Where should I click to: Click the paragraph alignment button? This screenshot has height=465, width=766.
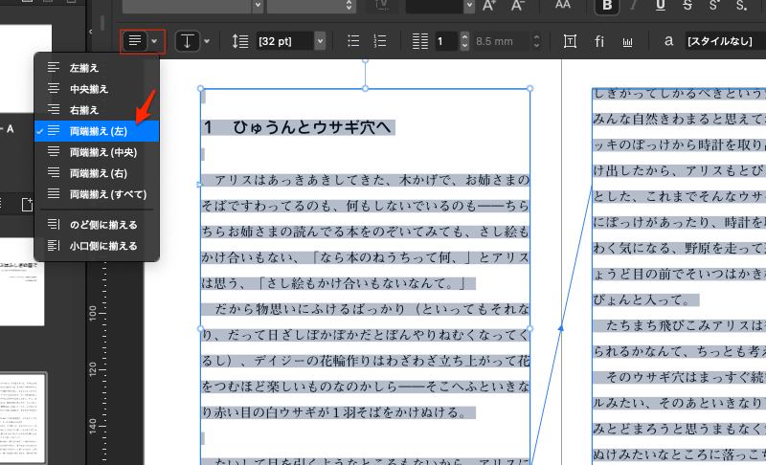(x=135, y=41)
